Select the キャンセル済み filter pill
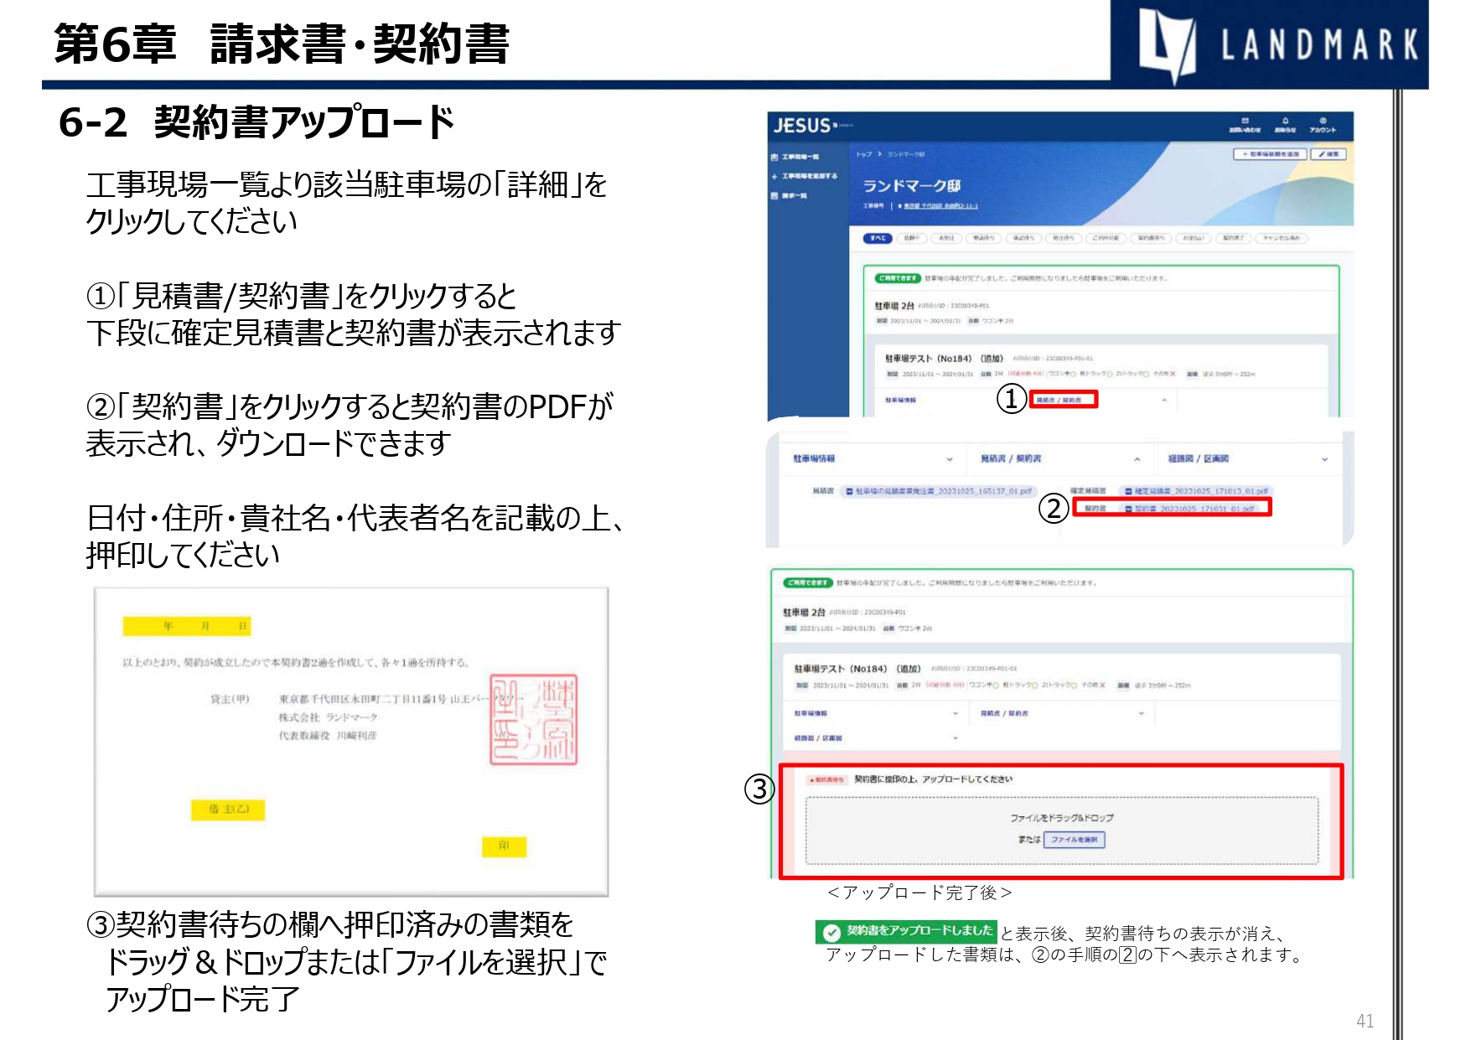Viewport: 1471px width, 1040px height. point(1281,238)
